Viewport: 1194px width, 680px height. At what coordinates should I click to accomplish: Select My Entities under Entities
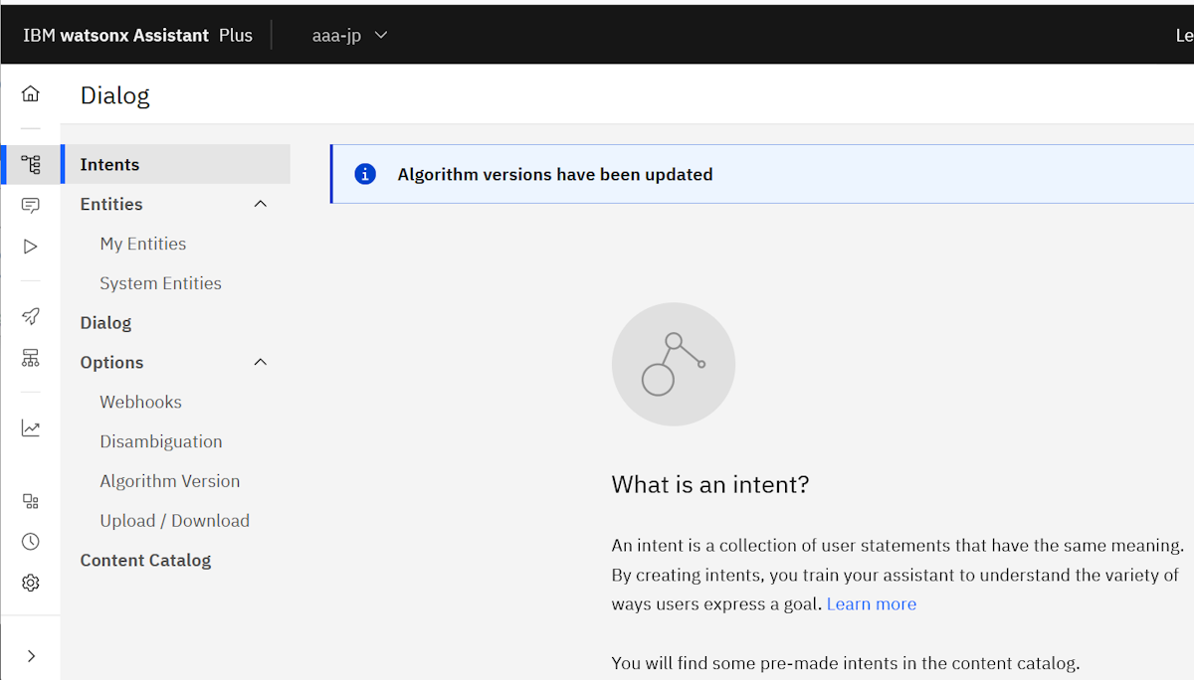tap(142, 244)
